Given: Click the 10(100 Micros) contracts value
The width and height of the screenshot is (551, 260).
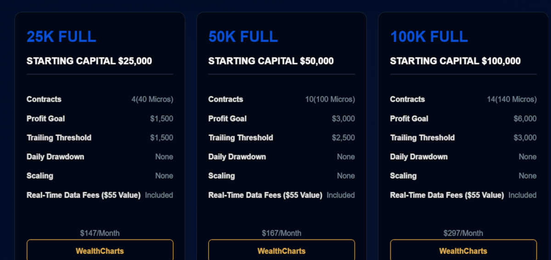Looking at the screenshot, I should [330, 99].
